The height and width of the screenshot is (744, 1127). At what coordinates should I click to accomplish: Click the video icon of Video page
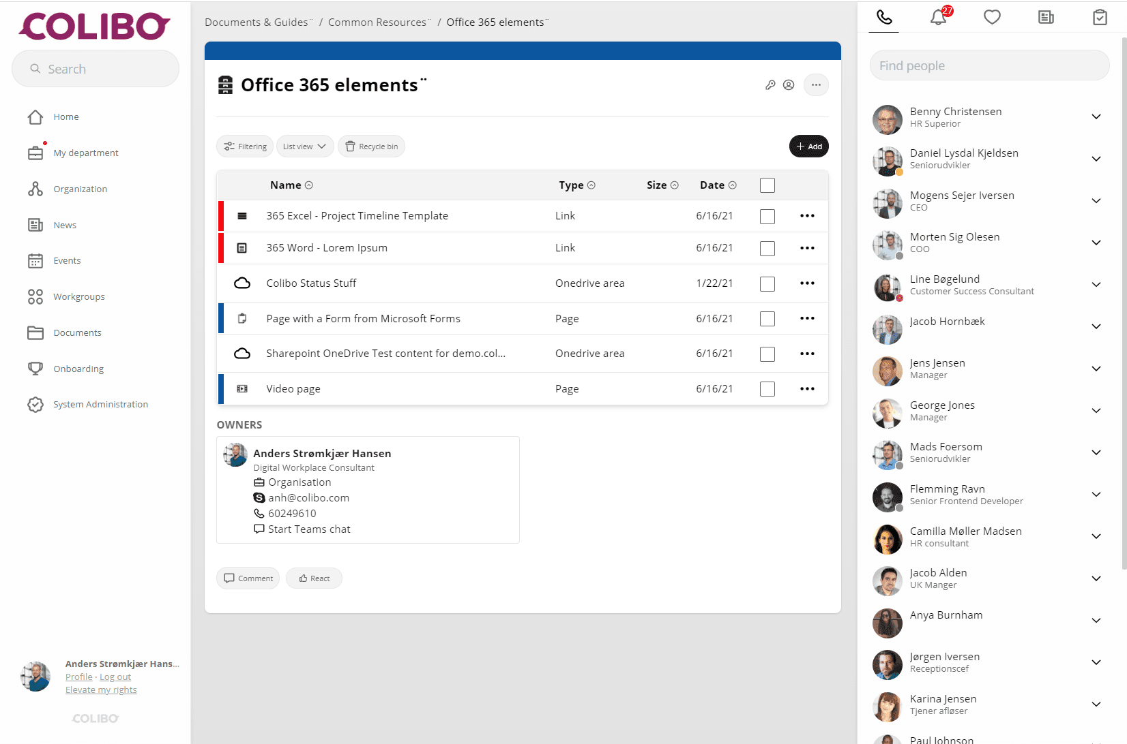click(x=242, y=389)
